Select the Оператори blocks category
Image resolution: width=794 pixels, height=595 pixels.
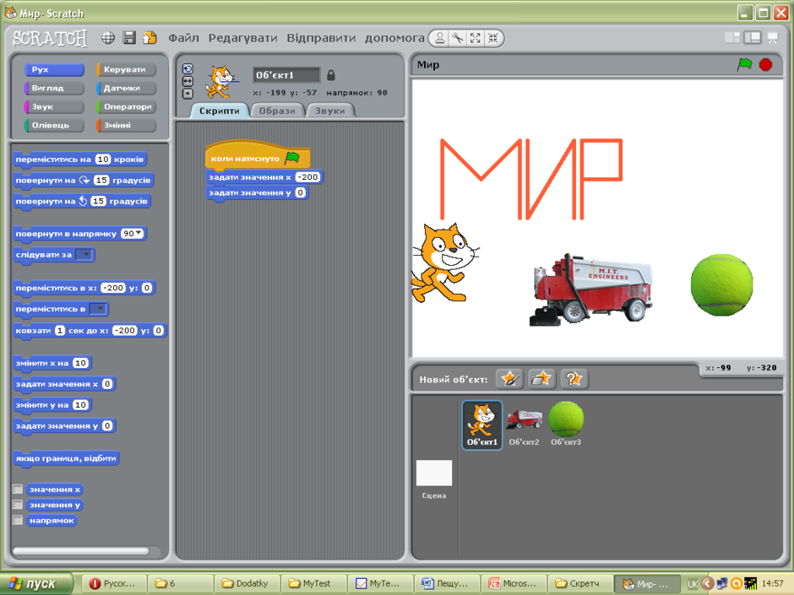[126, 106]
